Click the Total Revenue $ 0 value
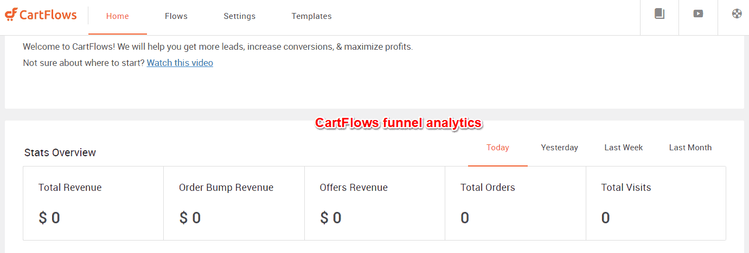The width and height of the screenshot is (749, 253). 49,218
